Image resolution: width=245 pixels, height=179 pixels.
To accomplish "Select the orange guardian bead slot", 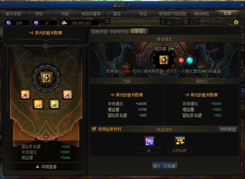I will [x=38, y=104].
